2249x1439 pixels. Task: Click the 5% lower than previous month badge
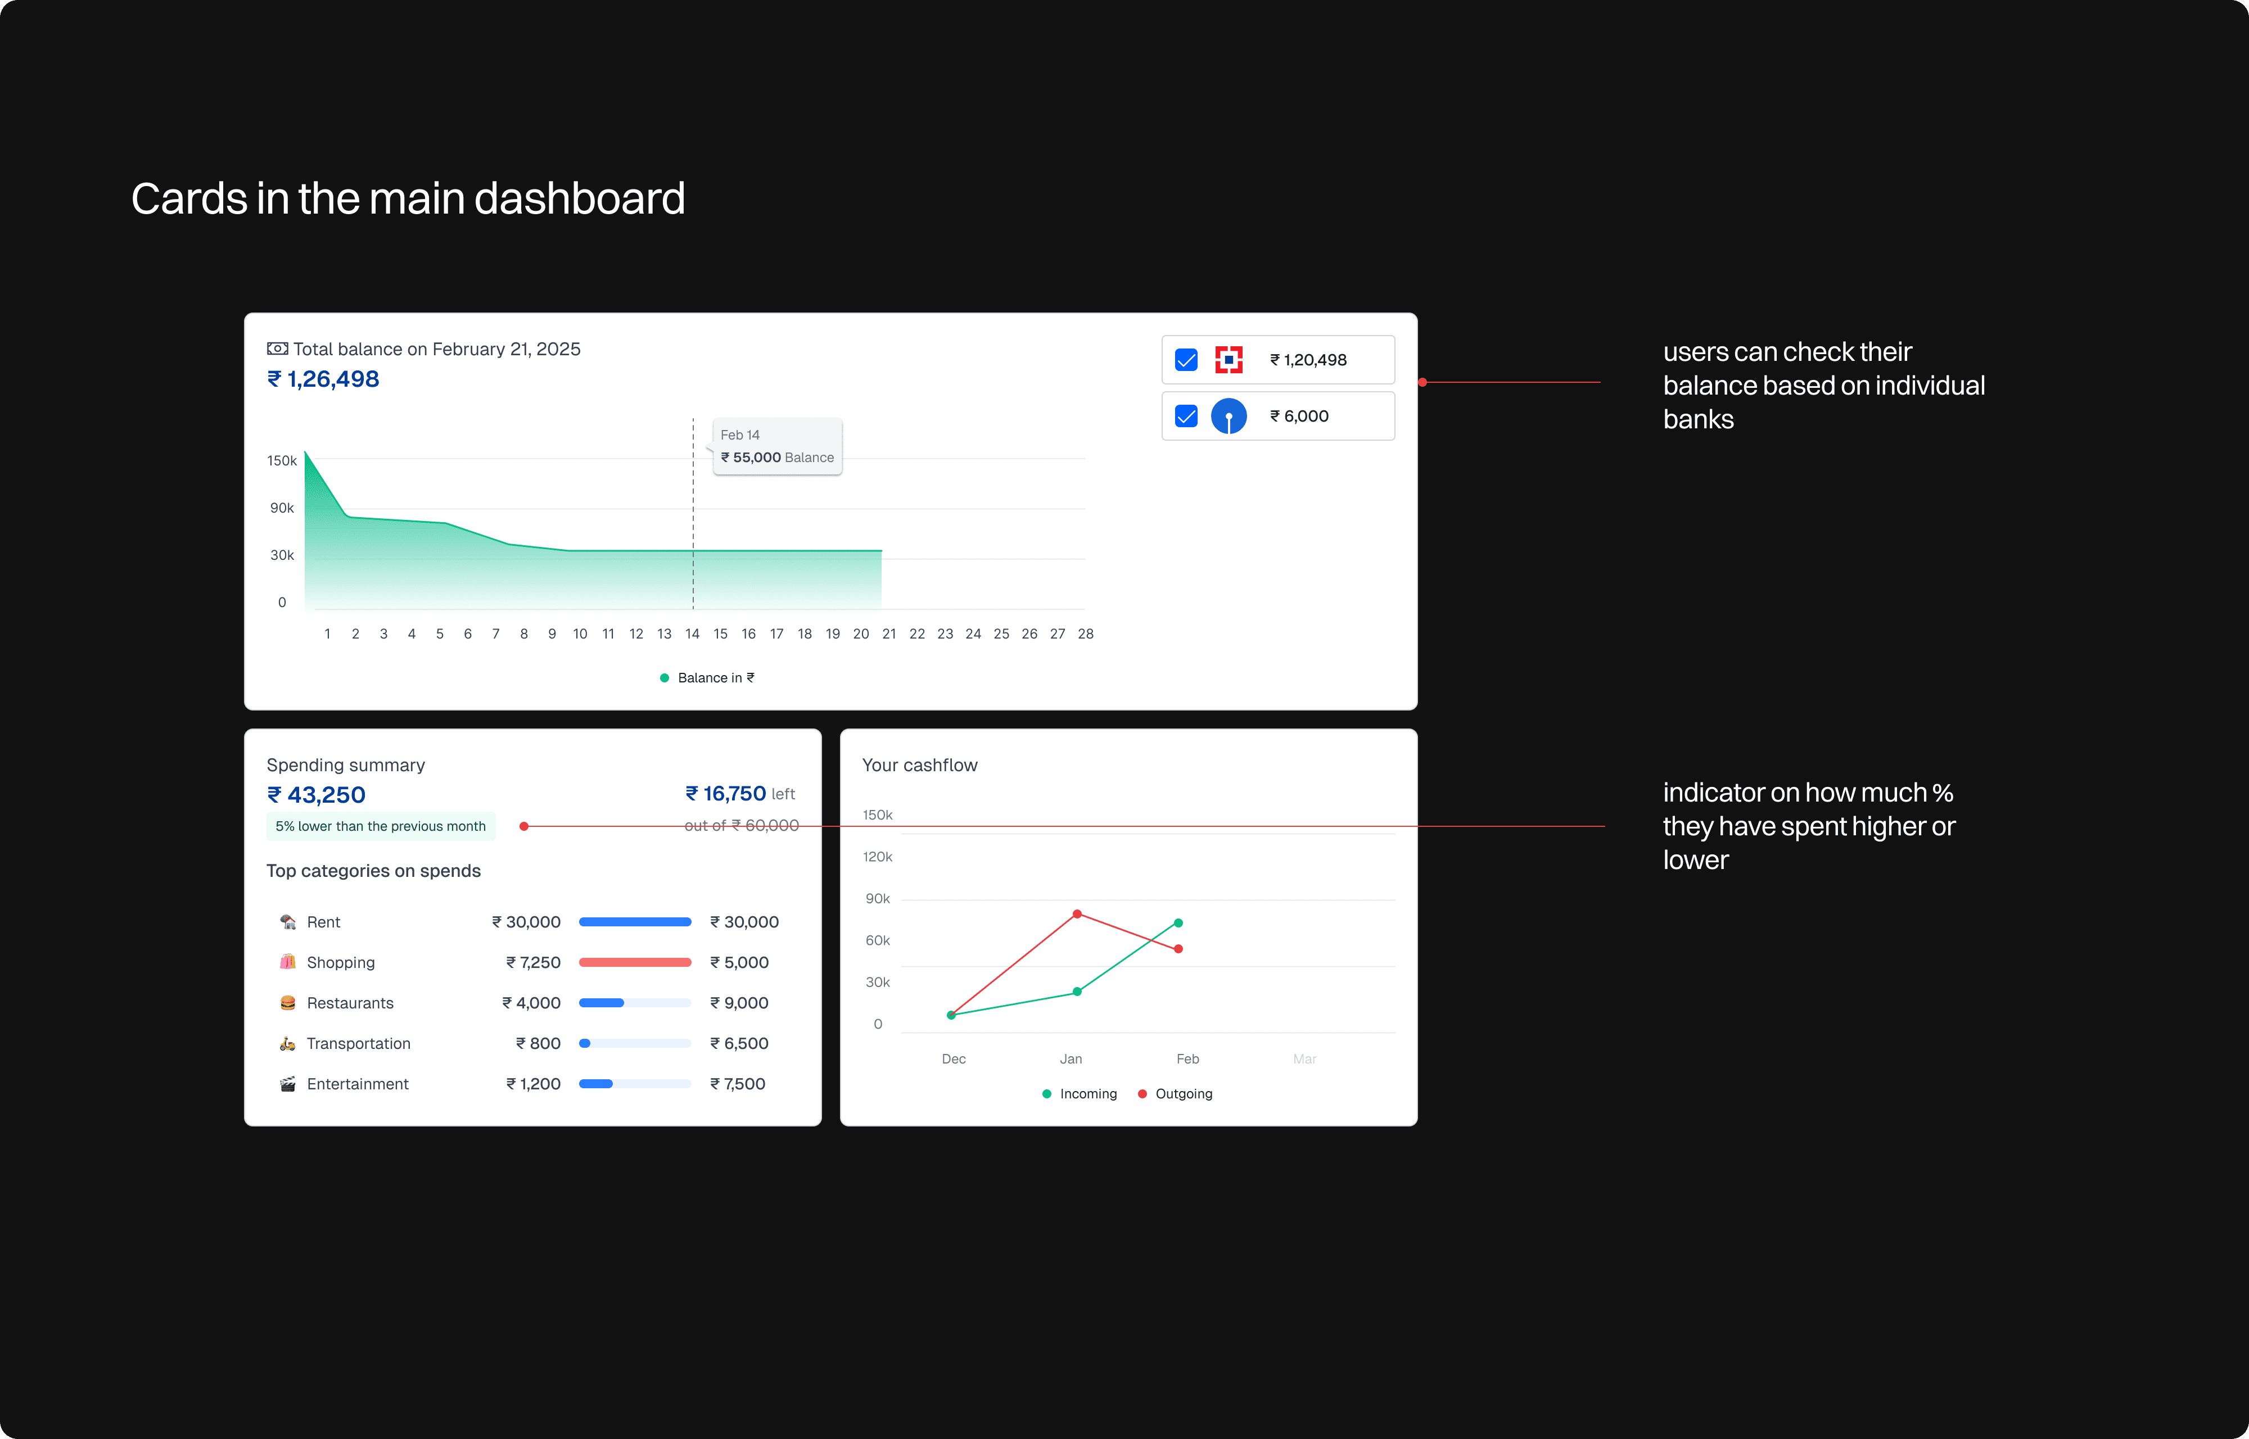(380, 826)
